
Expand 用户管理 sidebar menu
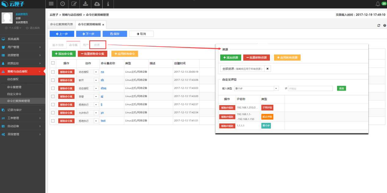pos(23,47)
